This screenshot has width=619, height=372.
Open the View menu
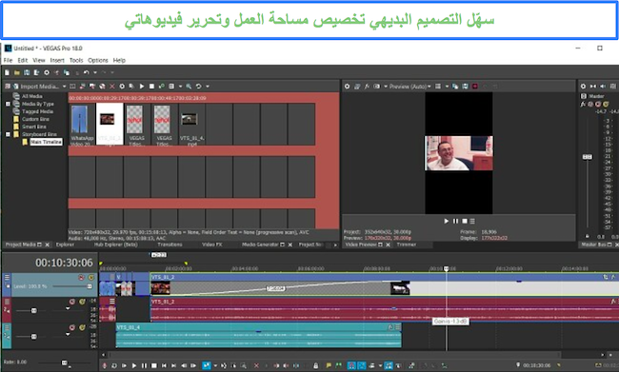click(x=39, y=60)
